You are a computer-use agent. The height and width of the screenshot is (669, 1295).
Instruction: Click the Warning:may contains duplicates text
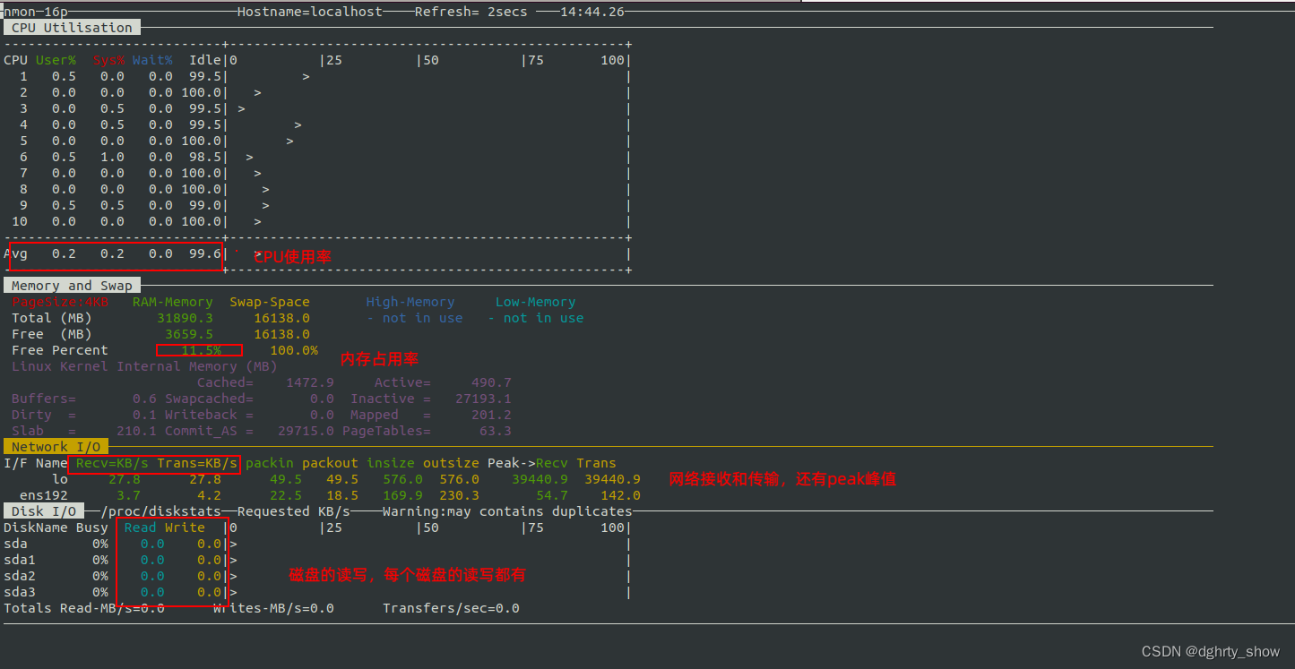(507, 511)
